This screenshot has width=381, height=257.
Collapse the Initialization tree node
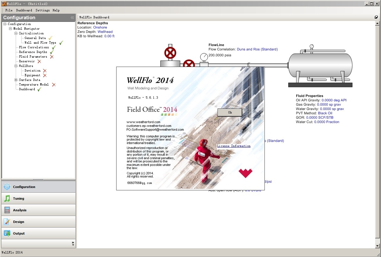pyautogui.click(x=16, y=33)
